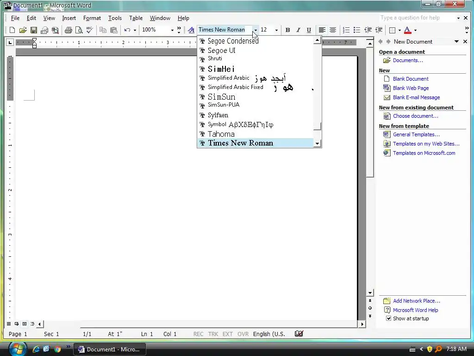Open the Insert menu
The height and width of the screenshot is (356, 474).
tap(69, 18)
